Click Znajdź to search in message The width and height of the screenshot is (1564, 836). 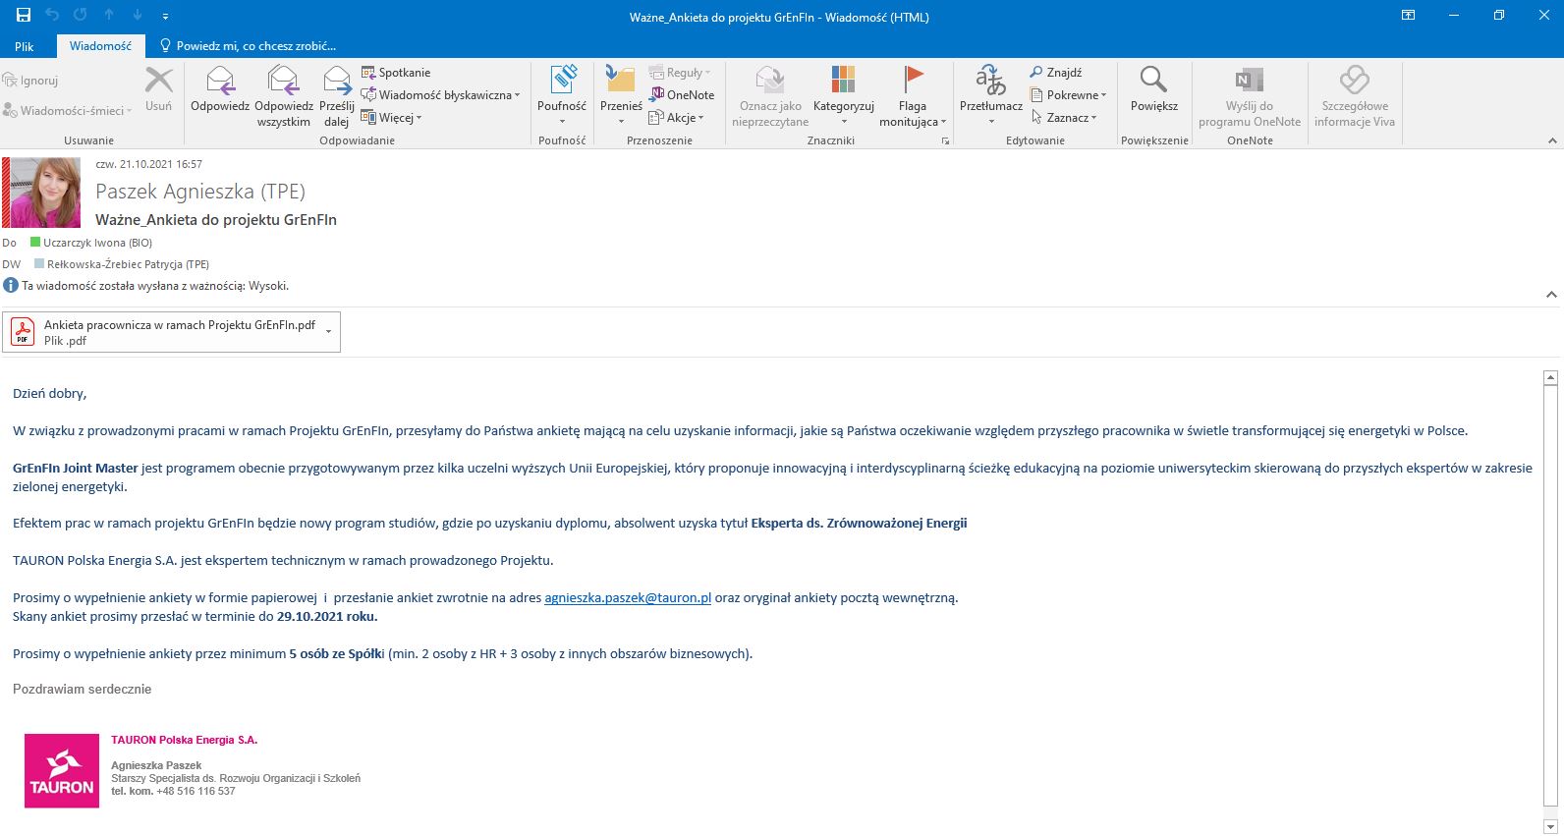click(x=1056, y=73)
